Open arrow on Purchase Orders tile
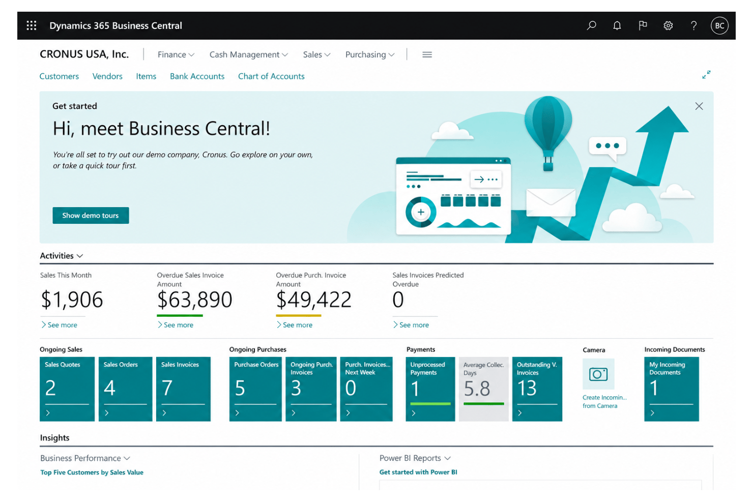 click(237, 413)
